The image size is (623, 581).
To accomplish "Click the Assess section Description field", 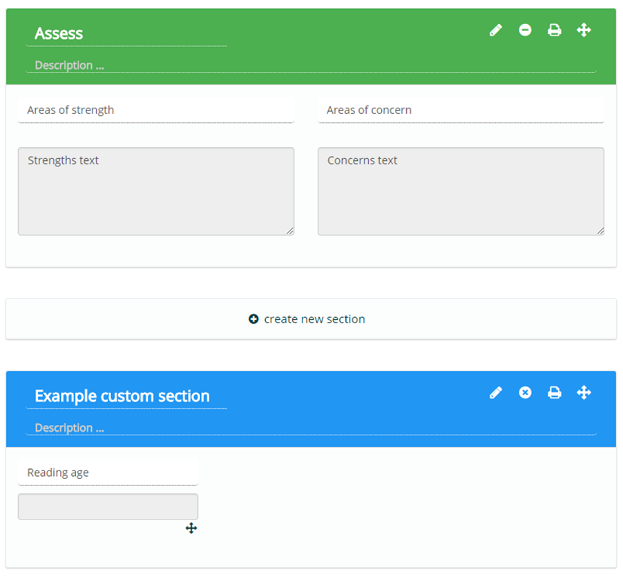I will click(x=311, y=66).
